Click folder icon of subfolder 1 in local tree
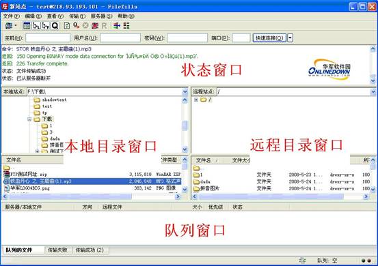378x266 pixels. click(x=44, y=125)
